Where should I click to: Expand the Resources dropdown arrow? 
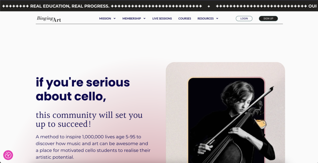(x=217, y=19)
